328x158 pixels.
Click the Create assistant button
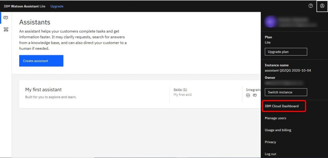(41, 61)
